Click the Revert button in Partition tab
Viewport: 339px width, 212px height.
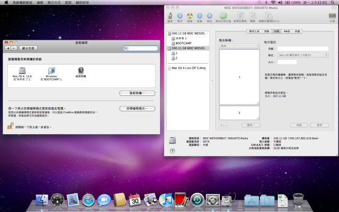pos(299,125)
